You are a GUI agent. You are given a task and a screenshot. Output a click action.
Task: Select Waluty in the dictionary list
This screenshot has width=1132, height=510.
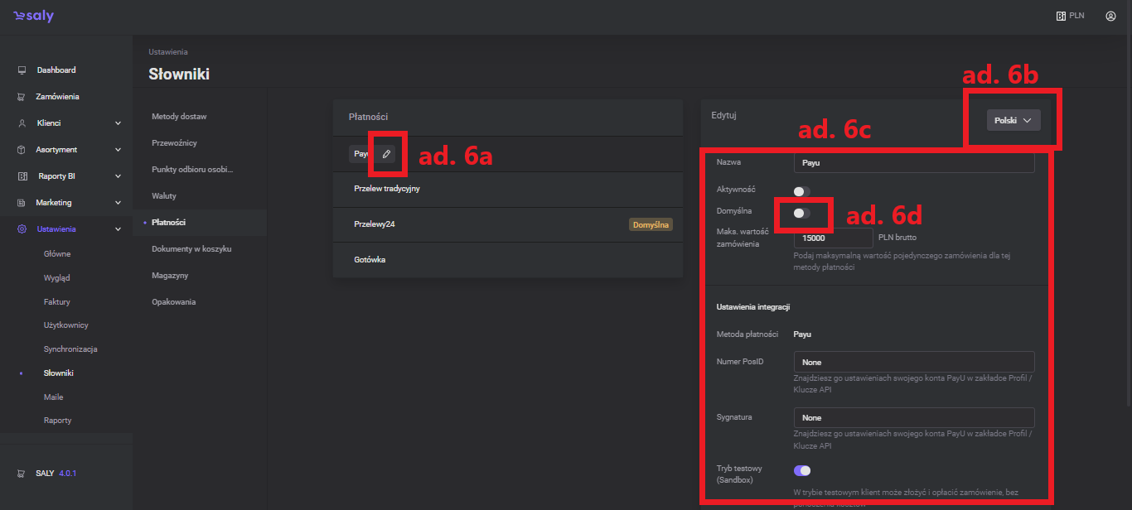(164, 196)
